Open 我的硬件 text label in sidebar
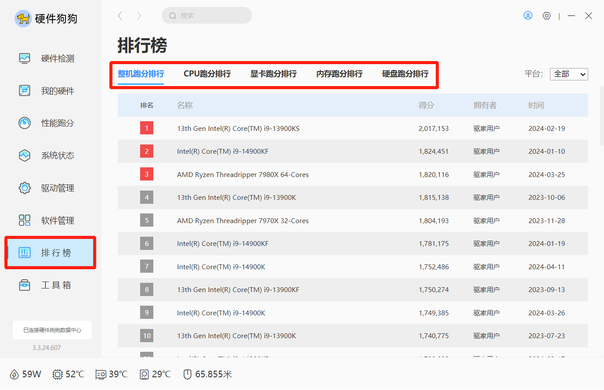Viewport: 604px width, 390px height. (58, 91)
